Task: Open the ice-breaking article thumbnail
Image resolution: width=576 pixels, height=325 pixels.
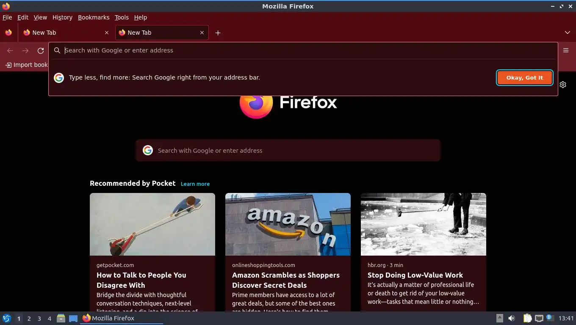Action: coord(424,224)
